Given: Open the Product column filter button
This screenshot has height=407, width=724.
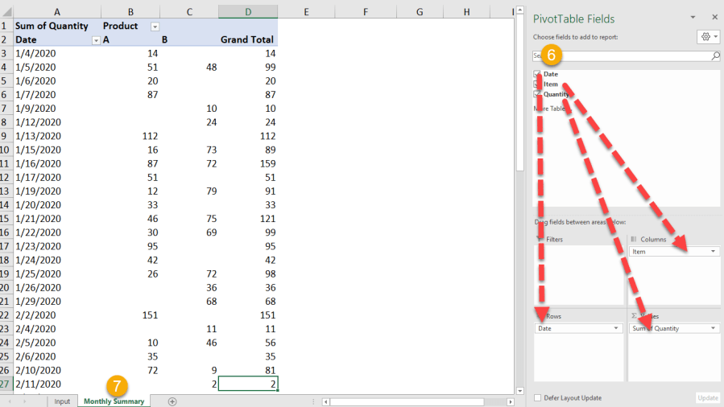Looking at the screenshot, I should coord(155,26).
